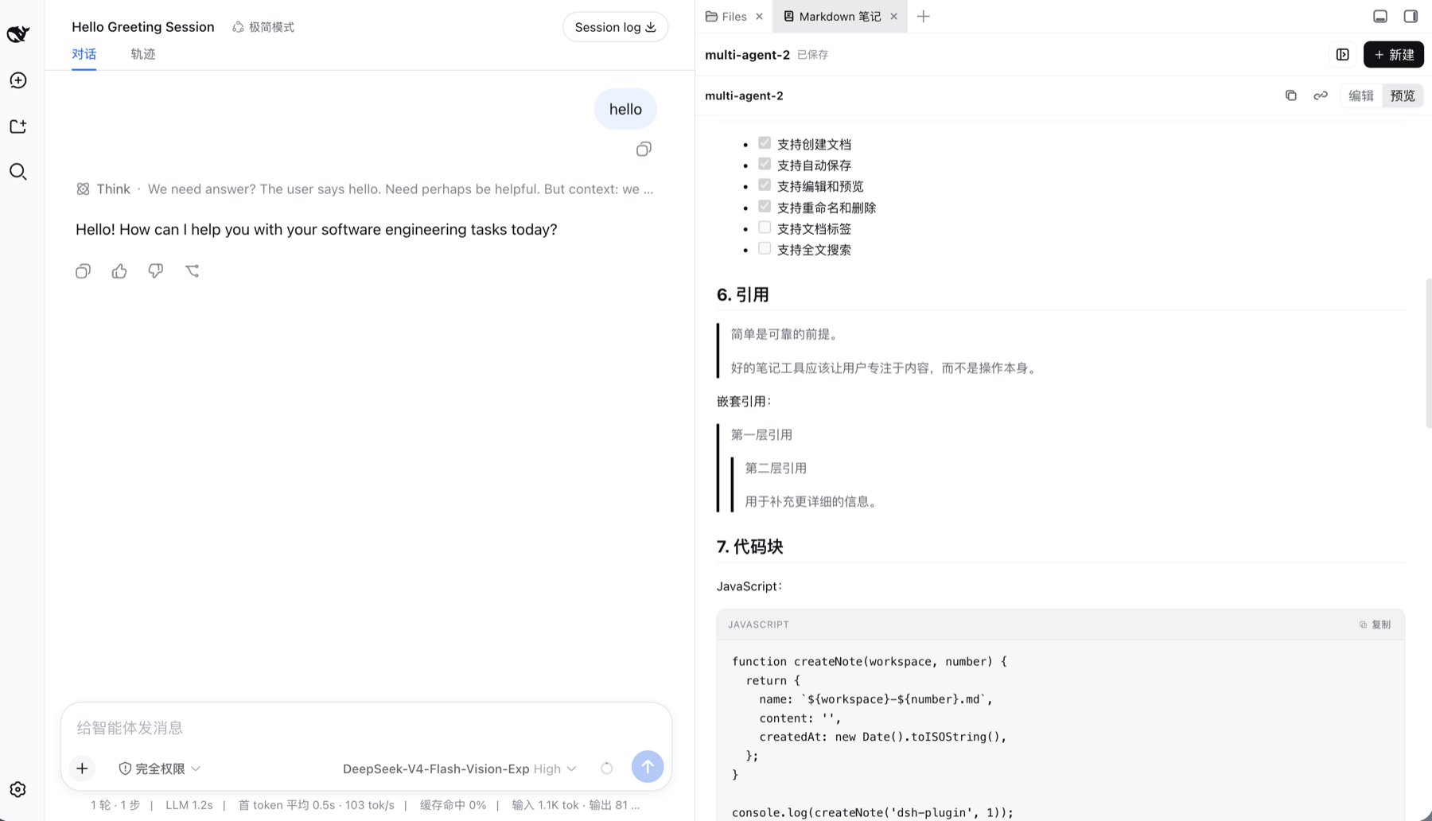
Task: Toggle the 支持编辑和预览 checkbox
Action: pyautogui.click(x=765, y=185)
